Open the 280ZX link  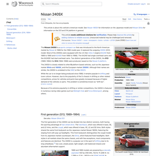[x=83, y=70]
